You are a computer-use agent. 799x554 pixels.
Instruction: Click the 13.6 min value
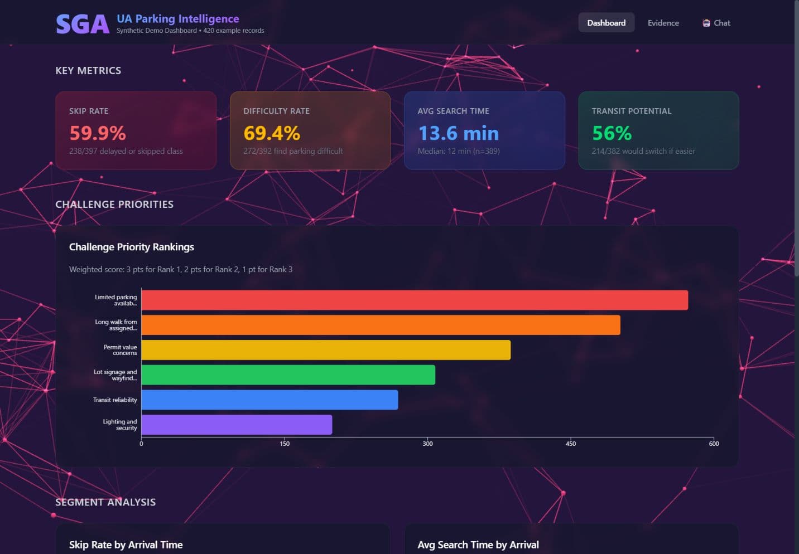pos(458,133)
